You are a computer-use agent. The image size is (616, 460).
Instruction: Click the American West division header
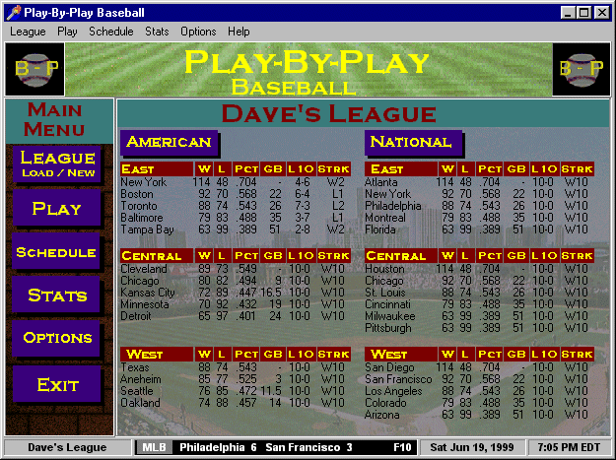tap(157, 354)
